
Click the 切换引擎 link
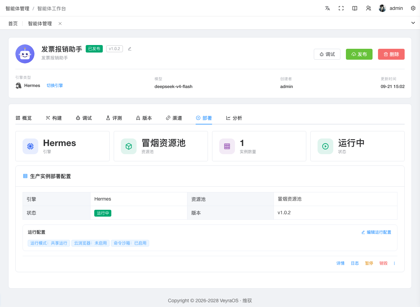pyautogui.click(x=55, y=86)
